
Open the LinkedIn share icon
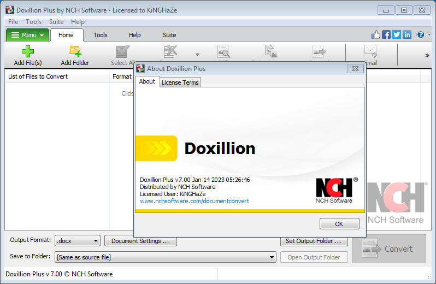click(x=407, y=34)
